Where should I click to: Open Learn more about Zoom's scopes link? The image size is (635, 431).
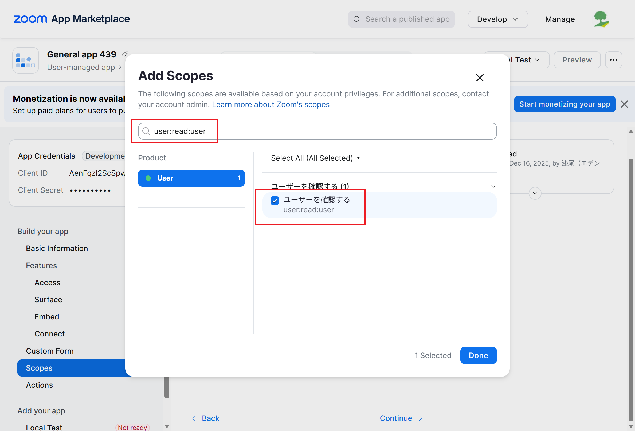pos(271,104)
